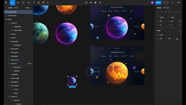This screenshot has height=105, width=186.
Task: Click the independent corners icon
Action: coord(180,25)
